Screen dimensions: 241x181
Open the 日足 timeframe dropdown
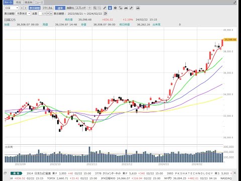point(12,8)
